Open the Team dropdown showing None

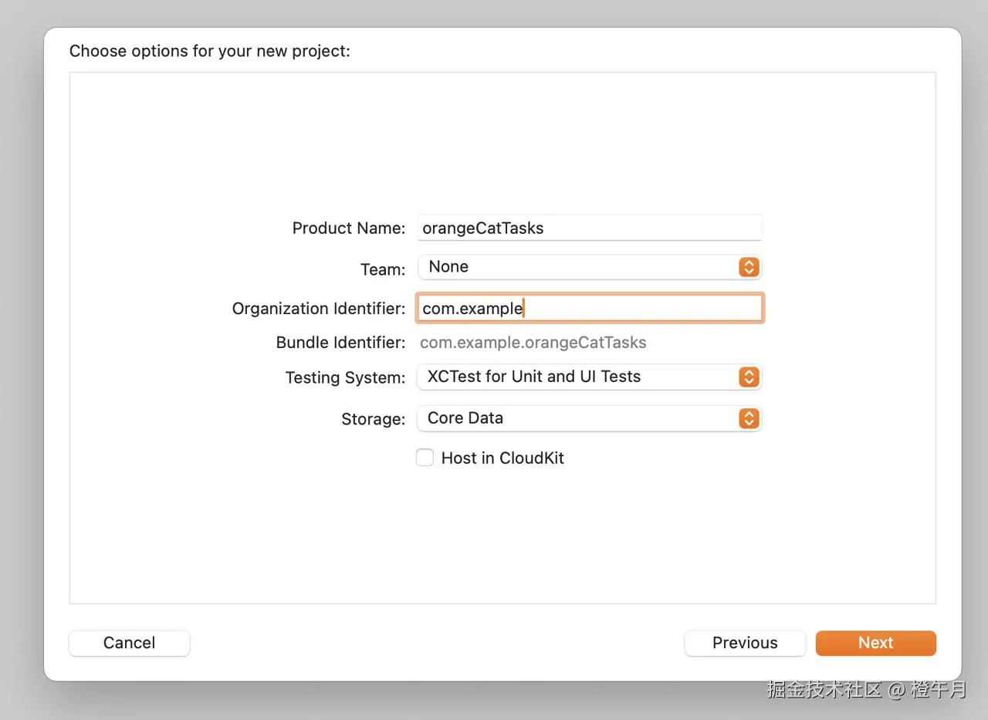pyautogui.click(x=579, y=267)
